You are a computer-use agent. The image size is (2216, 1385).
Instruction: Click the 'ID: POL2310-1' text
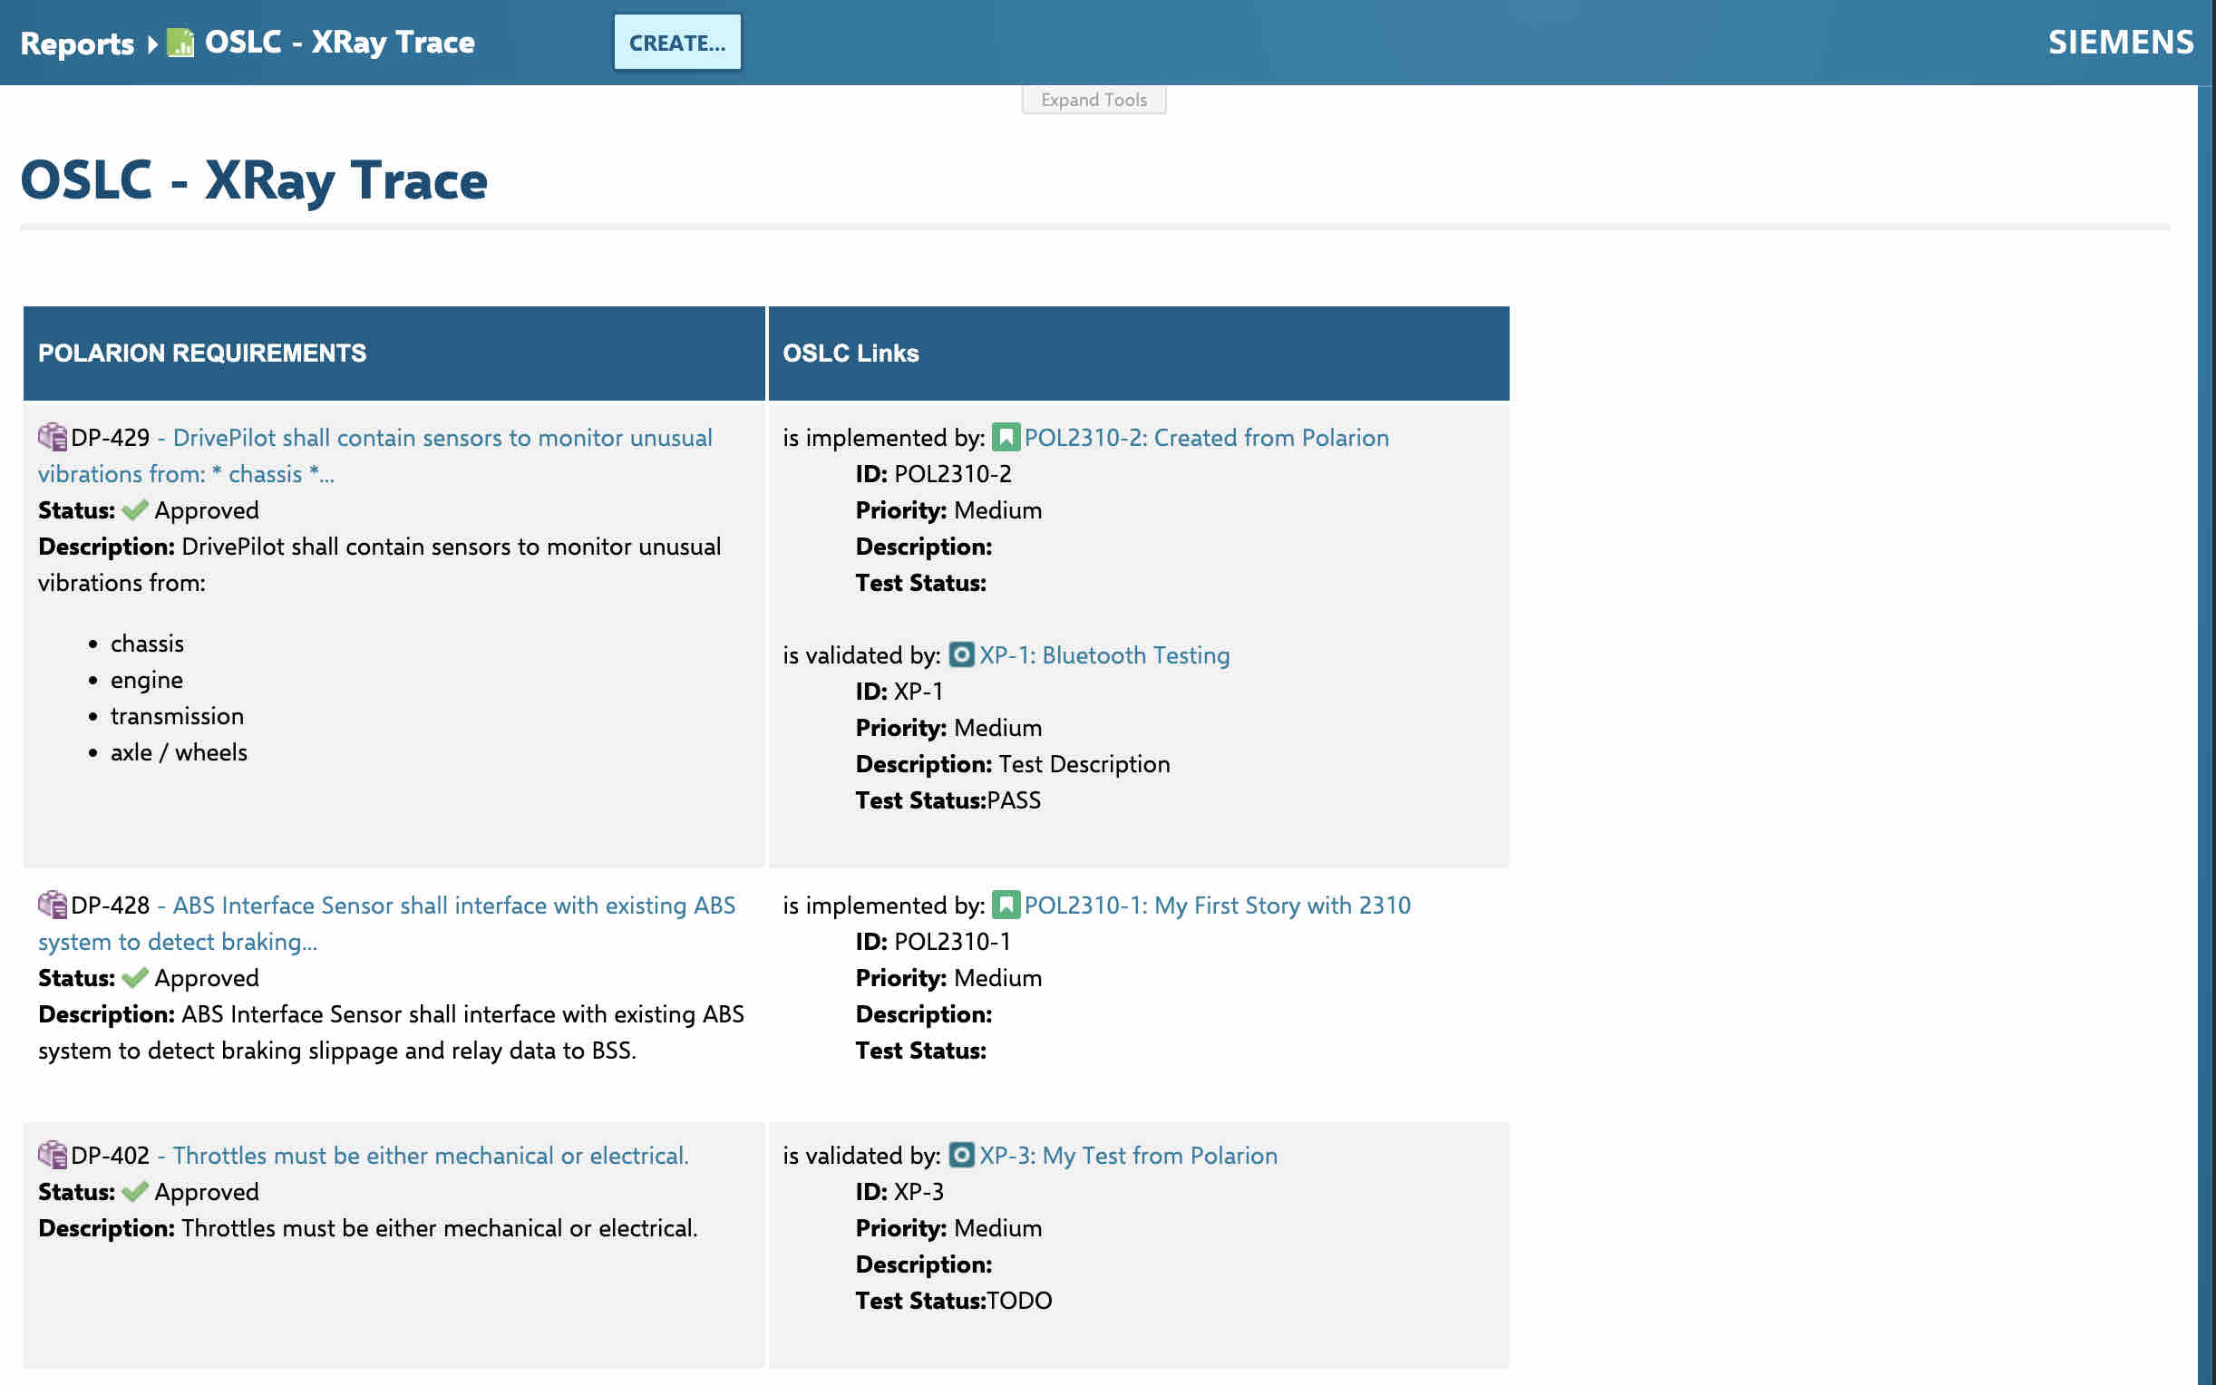[x=933, y=941]
